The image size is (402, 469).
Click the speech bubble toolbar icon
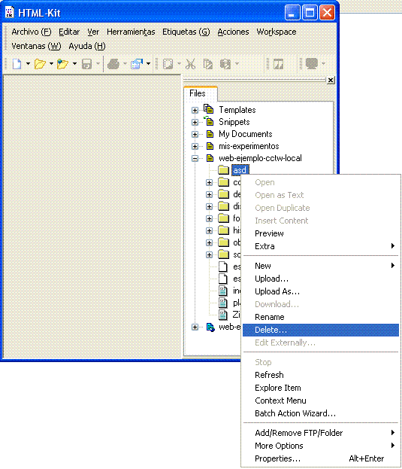click(312, 64)
